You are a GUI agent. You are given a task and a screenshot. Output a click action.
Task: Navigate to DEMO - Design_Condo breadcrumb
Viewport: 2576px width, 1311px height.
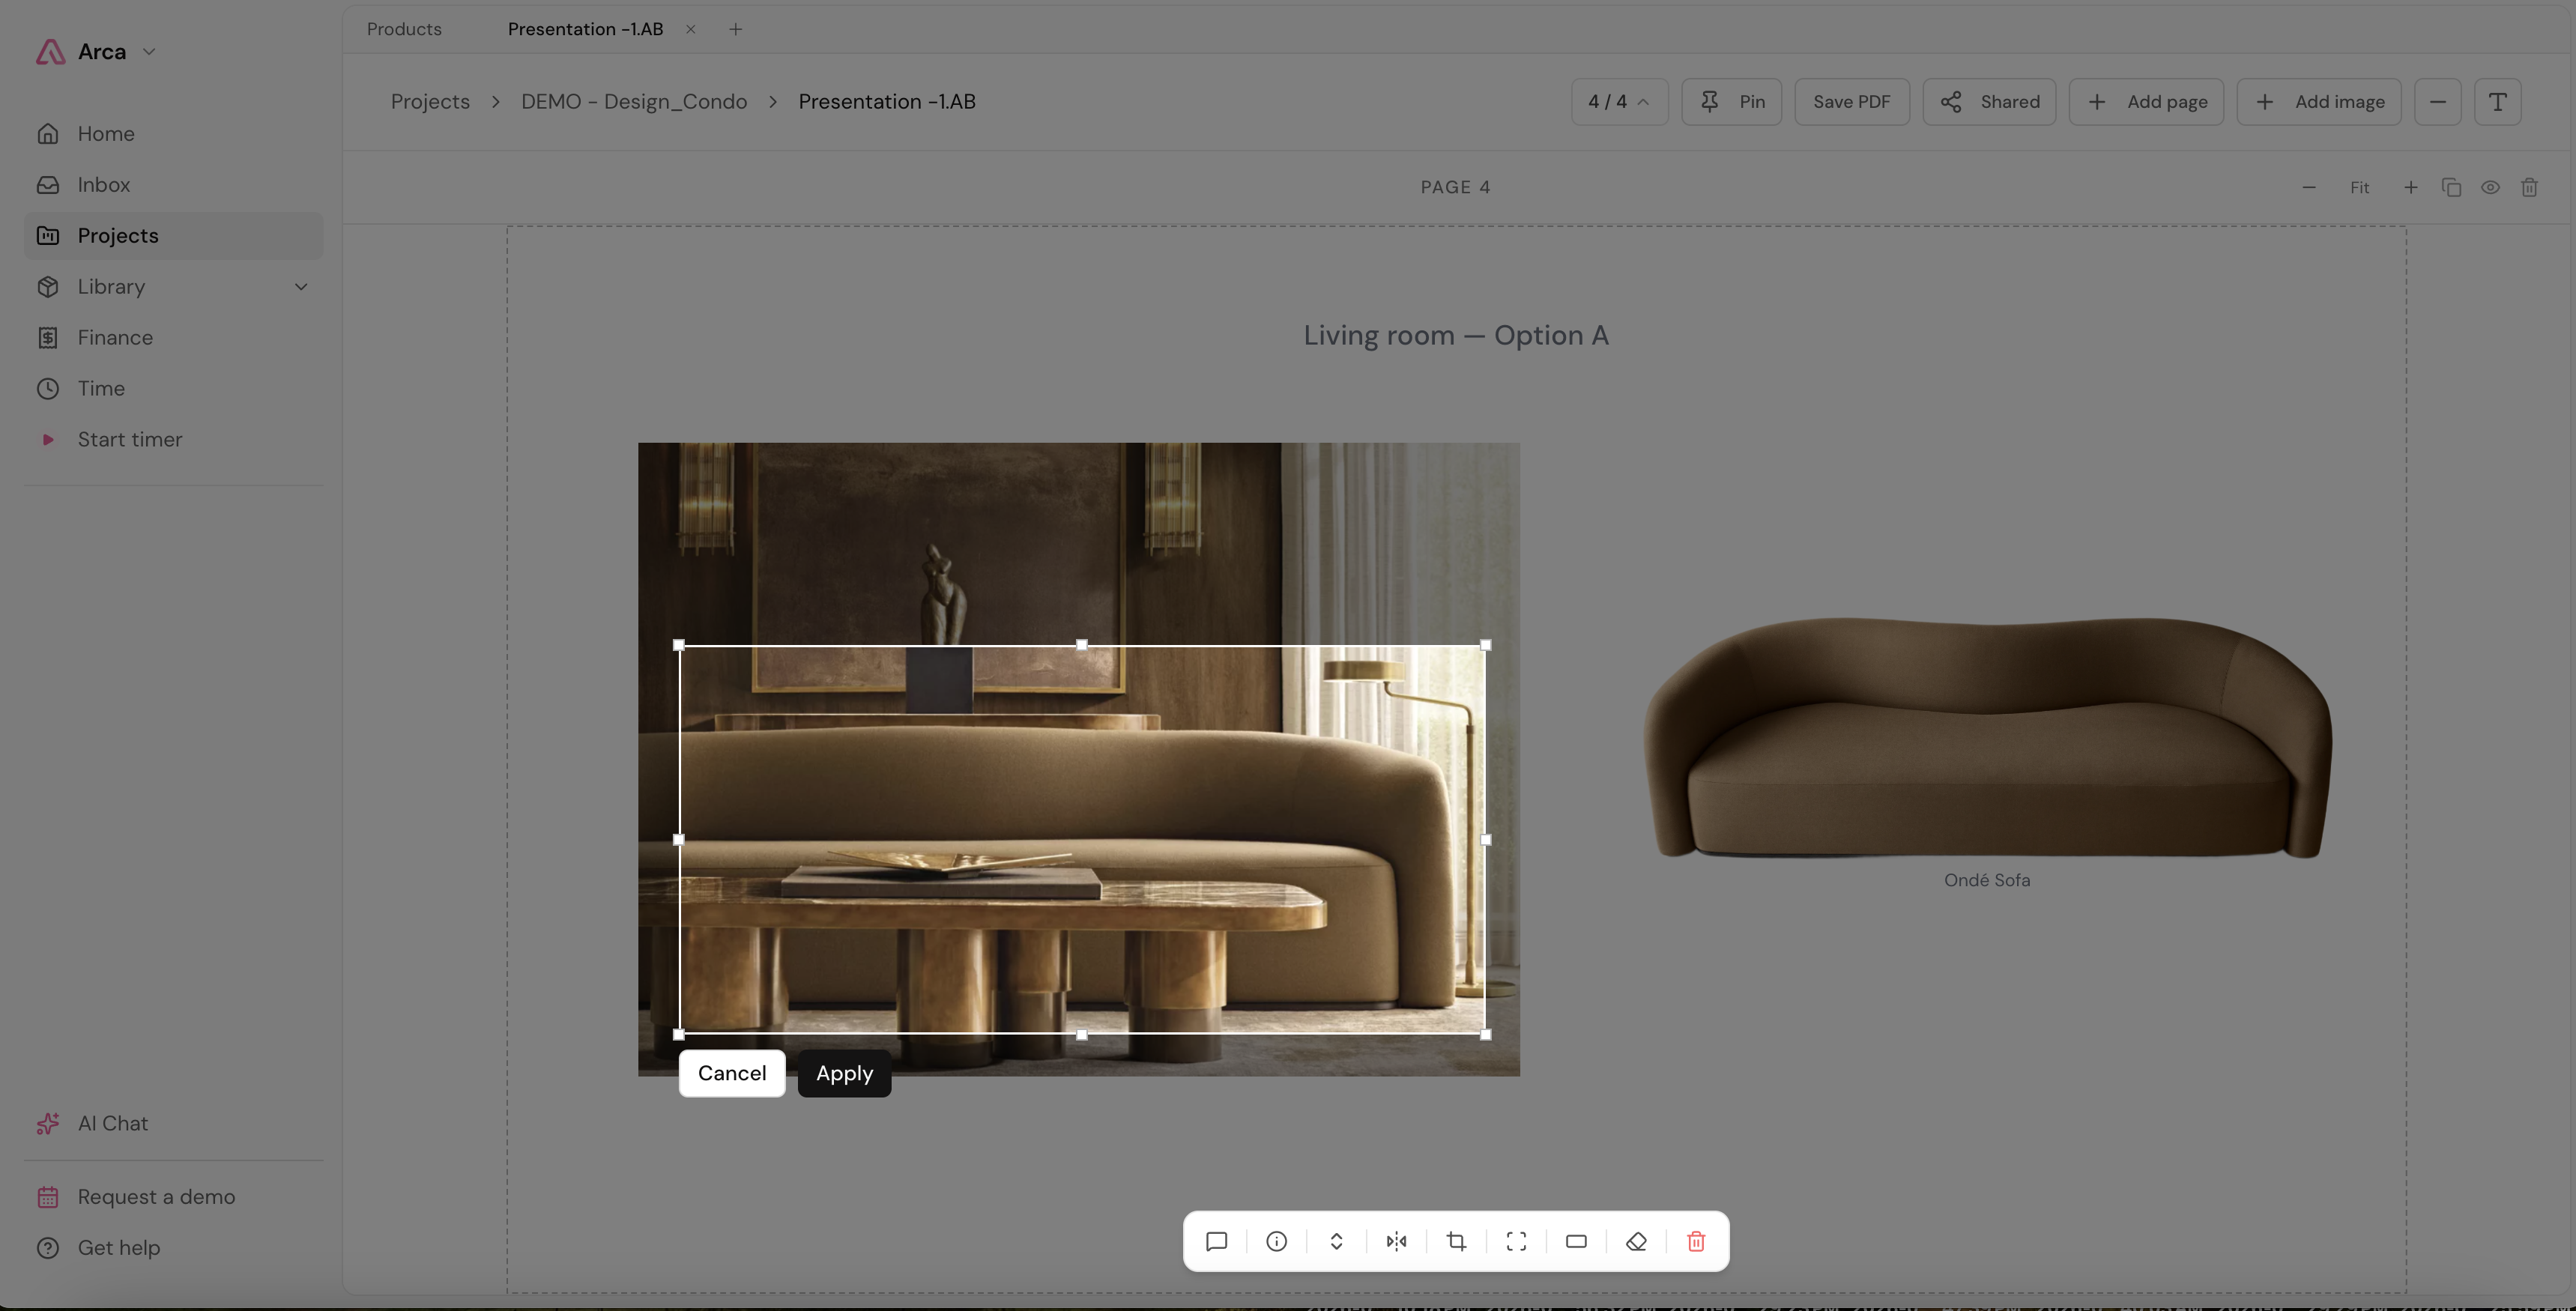[x=634, y=101]
